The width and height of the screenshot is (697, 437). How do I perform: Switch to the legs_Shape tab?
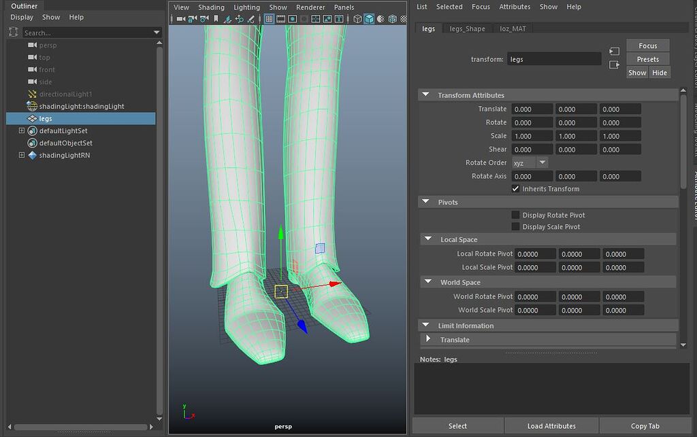coord(467,28)
